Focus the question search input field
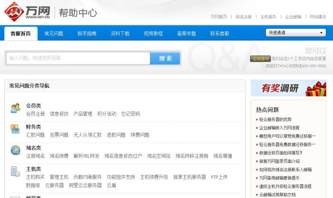 pyautogui.click(x=78, y=58)
